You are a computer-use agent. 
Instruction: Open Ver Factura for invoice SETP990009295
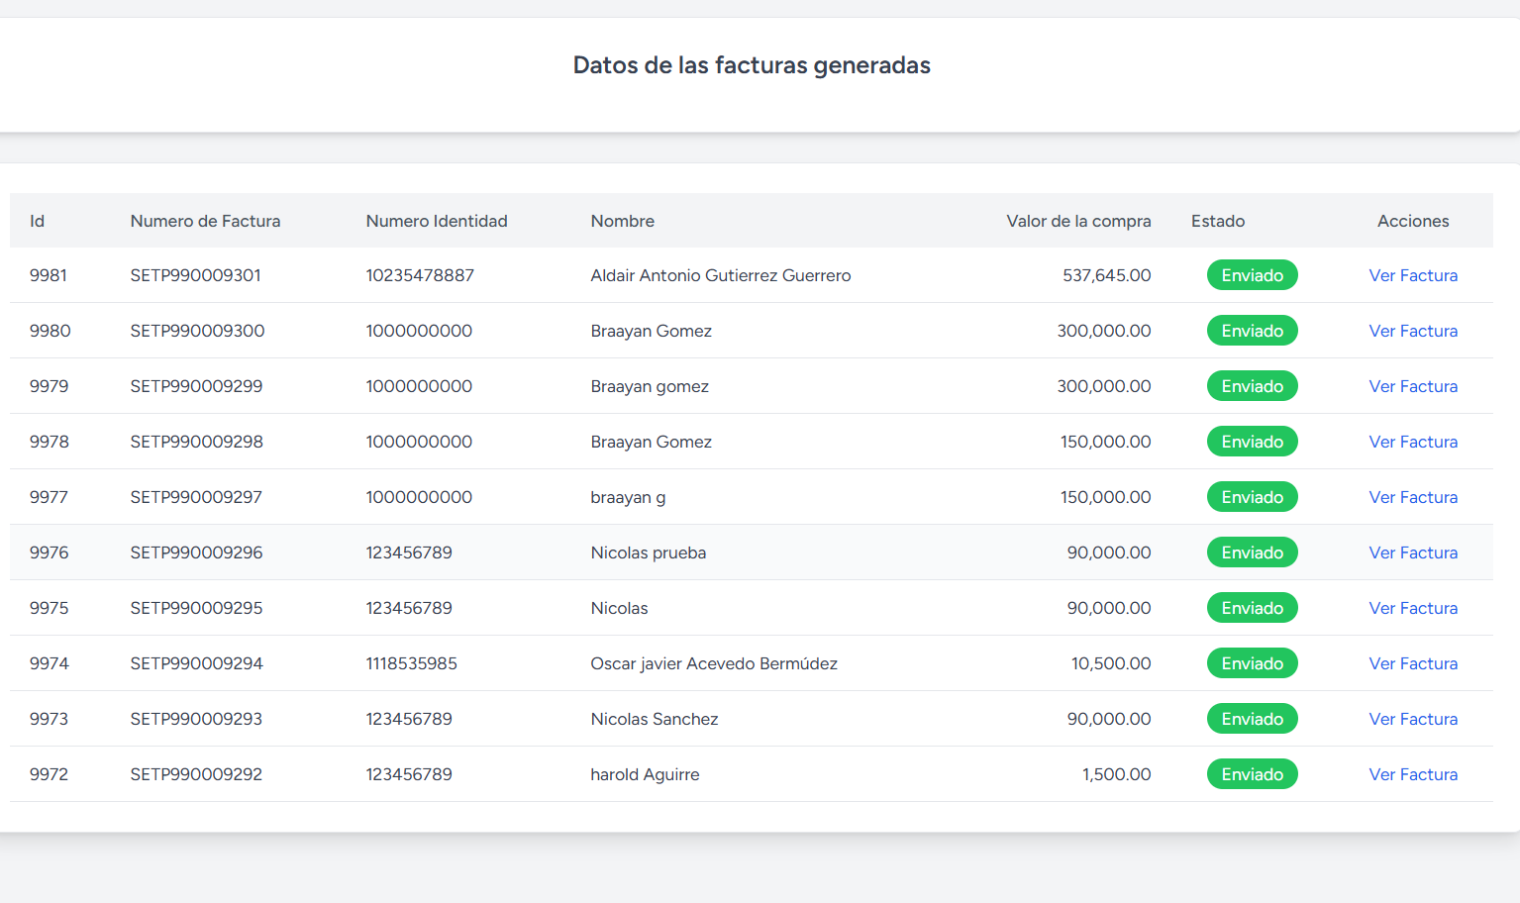tap(1413, 608)
